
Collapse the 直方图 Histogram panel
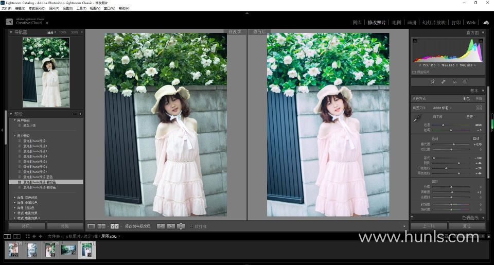click(x=483, y=32)
